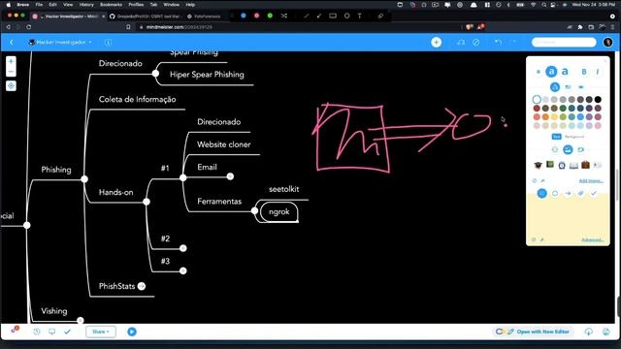Select the Website cloner topic

pos(224,144)
